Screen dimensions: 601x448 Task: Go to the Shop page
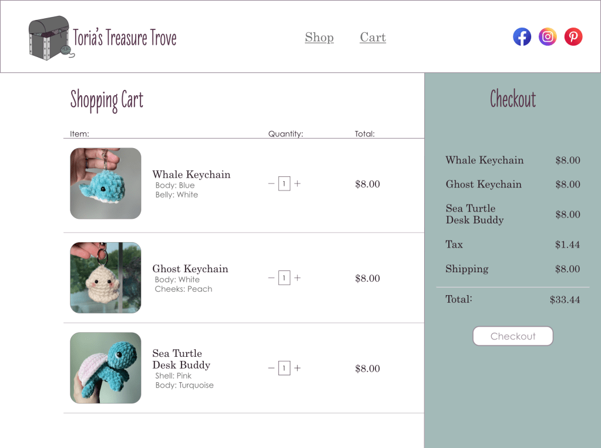click(319, 38)
